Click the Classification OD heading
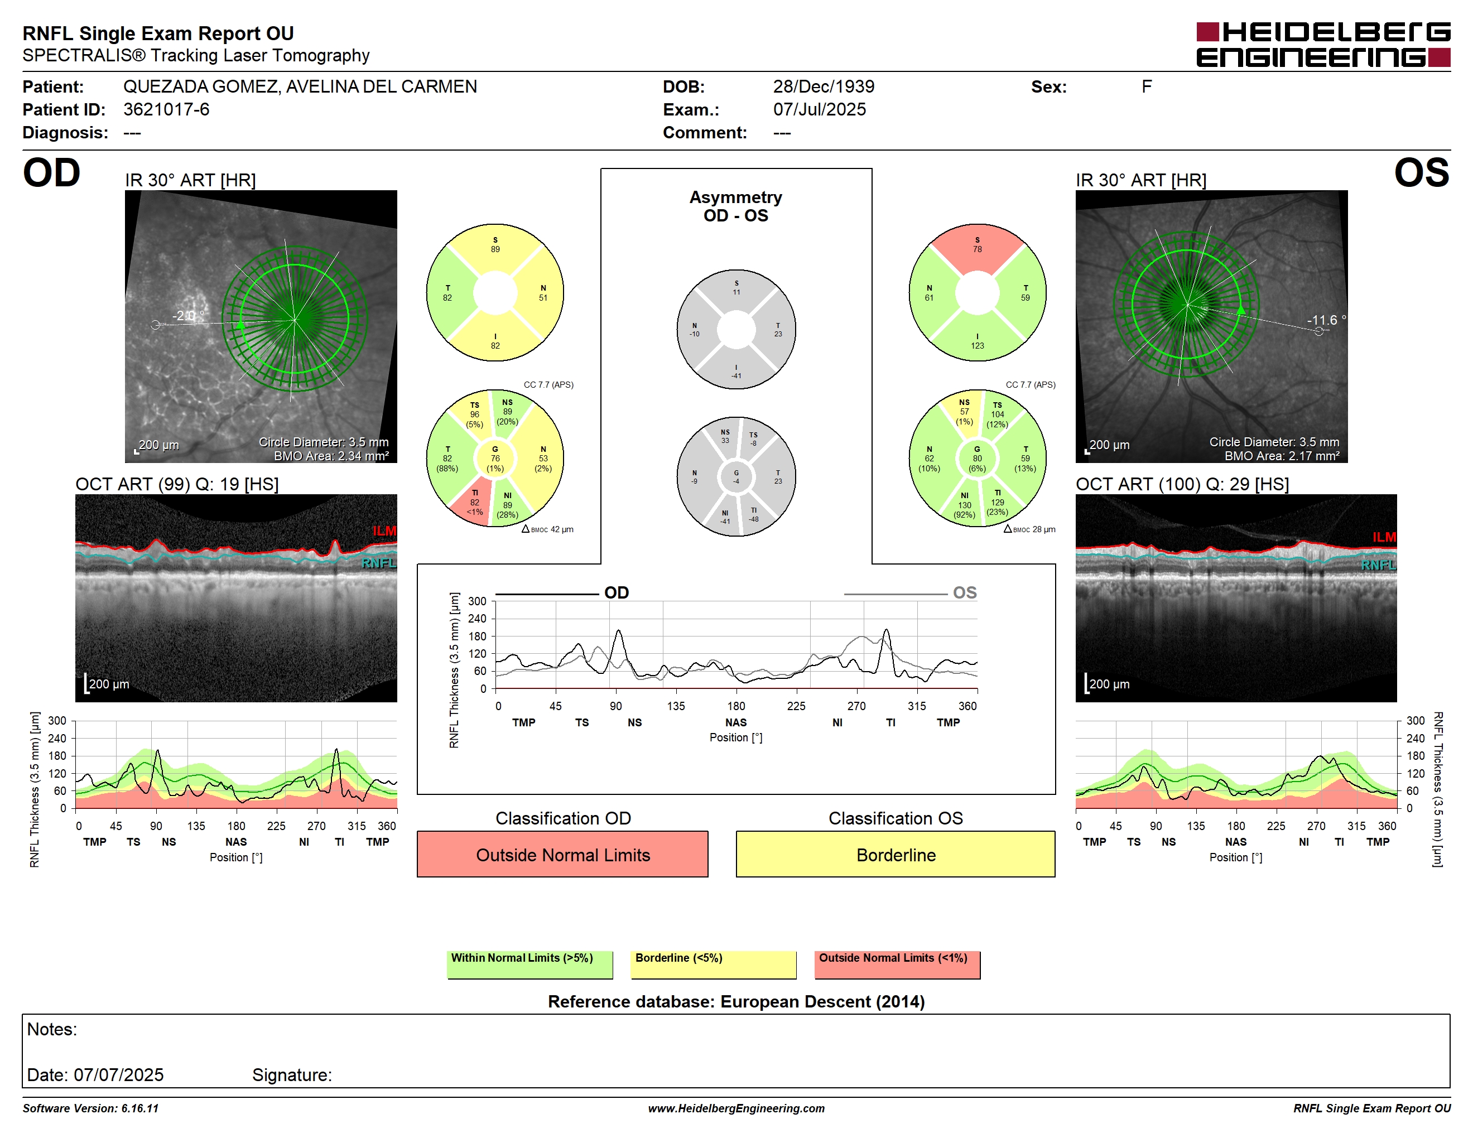The height and width of the screenshot is (1138, 1473). [x=562, y=818]
